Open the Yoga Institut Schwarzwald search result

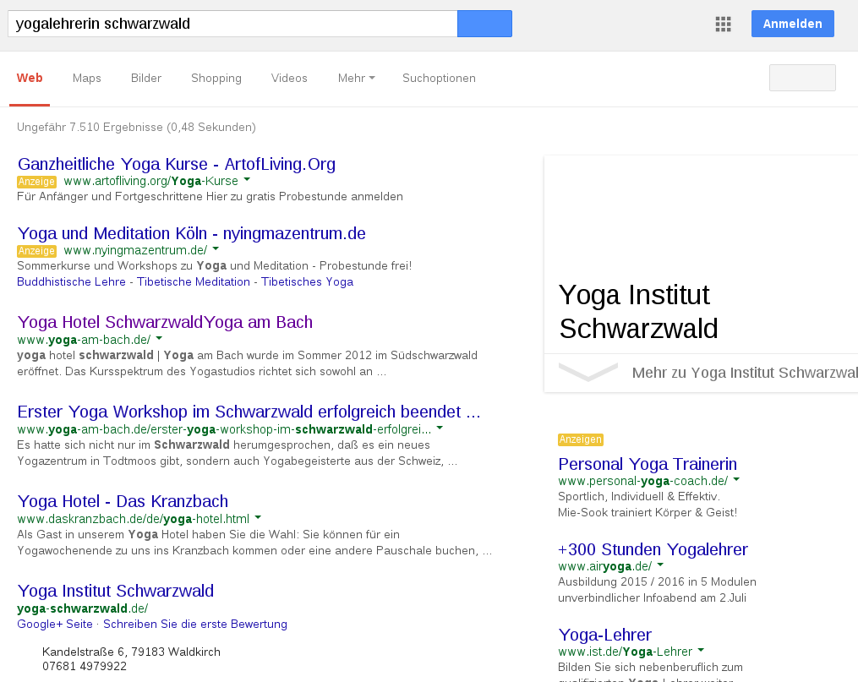coord(116,592)
